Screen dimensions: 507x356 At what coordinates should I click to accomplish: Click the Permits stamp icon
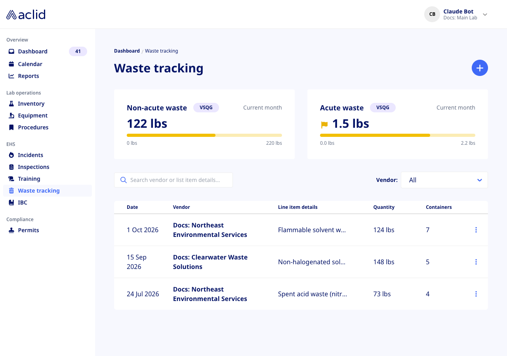pyautogui.click(x=11, y=230)
